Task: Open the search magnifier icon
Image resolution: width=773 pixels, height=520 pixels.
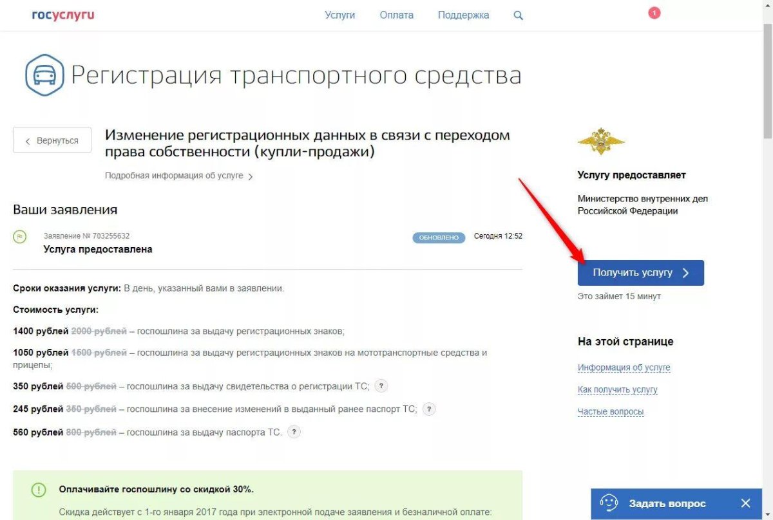Action: (x=518, y=15)
